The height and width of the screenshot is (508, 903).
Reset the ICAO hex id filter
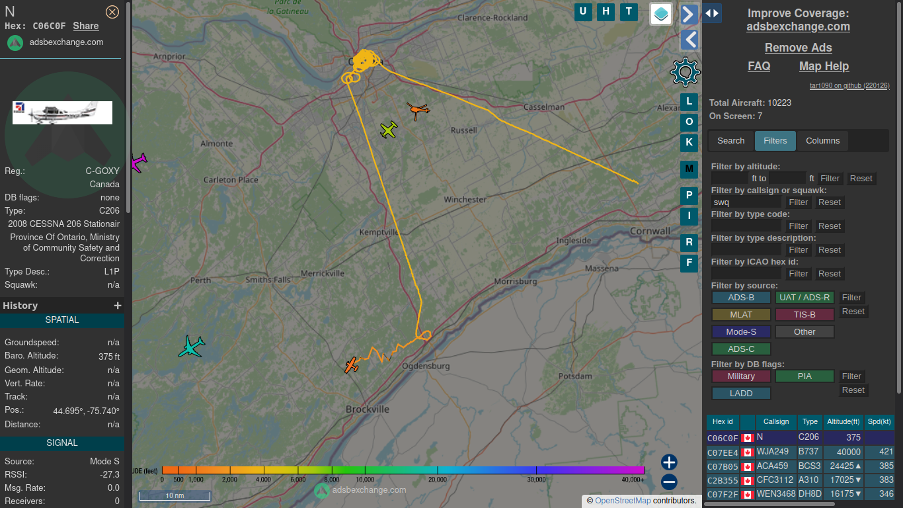click(830, 274)
